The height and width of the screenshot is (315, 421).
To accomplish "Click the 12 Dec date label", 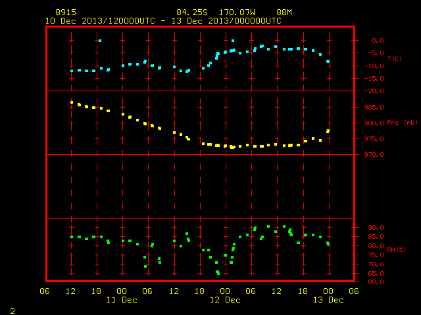I will point(225,300).
